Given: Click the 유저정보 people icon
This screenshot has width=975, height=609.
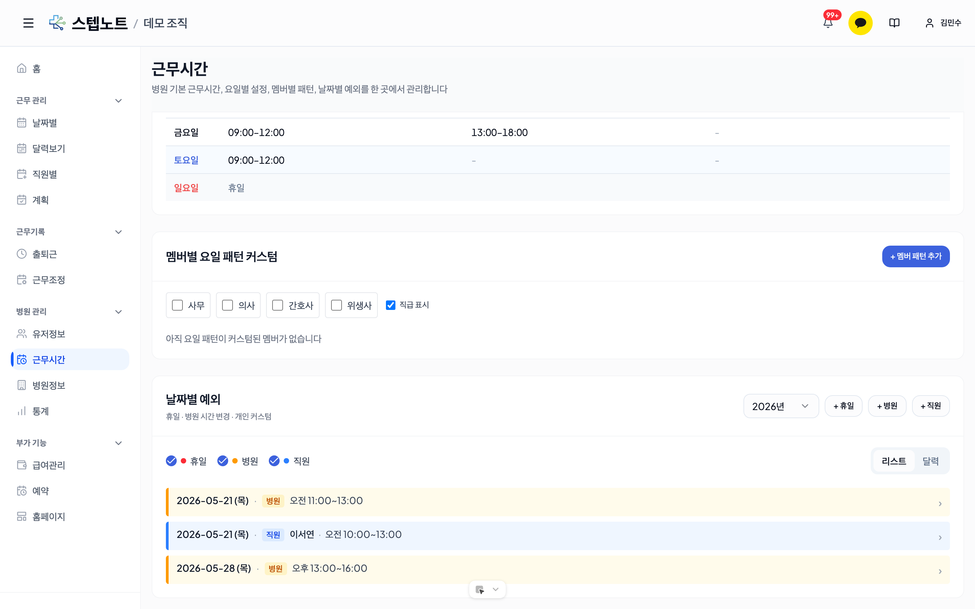Looking at the screenshot, I should tap(22, 334).
